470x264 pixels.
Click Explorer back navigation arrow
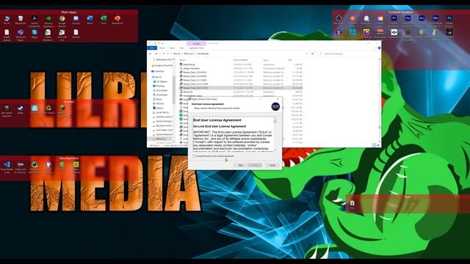(150, 54)
